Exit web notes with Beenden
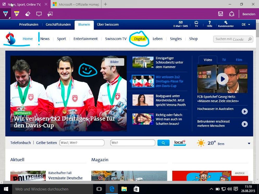Screen dimensions: 259x194 coord(249,14)
